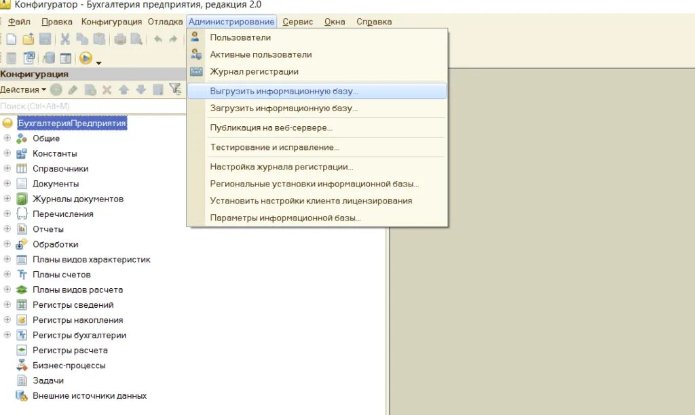The width and height of the screenshot is (695, 415).
Task: Open the Отладка menu
Action: (x=165, y=22)
